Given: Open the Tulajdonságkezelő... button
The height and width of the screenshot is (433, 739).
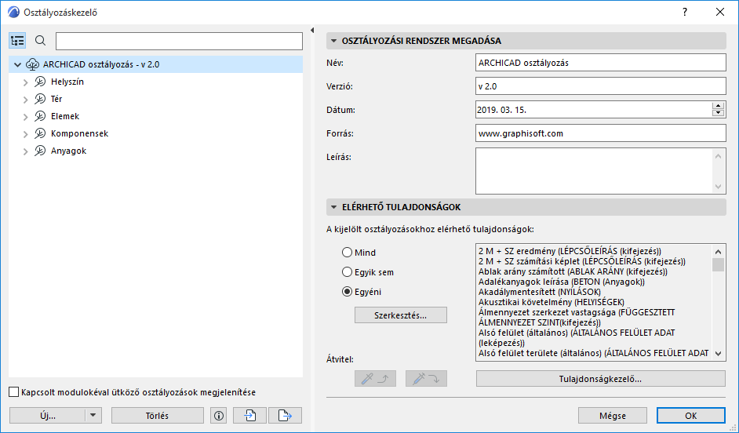Looking at the screenshot, I should click(600, 378).
